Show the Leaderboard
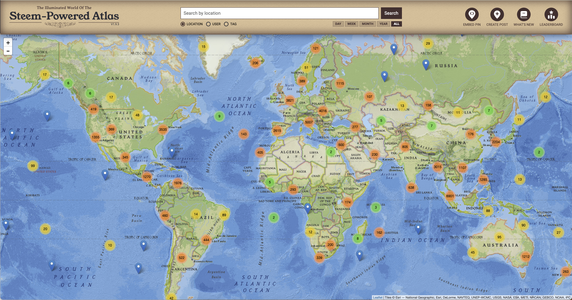The width and height of the screenshot is (572, 300). (x=551, y=17)
